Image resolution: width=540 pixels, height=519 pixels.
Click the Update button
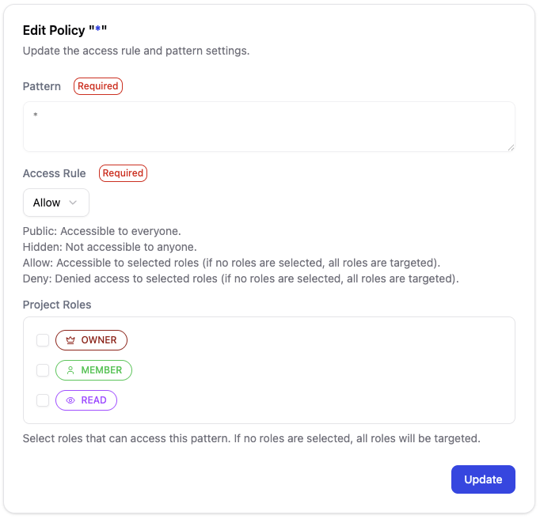click(483, 479)
